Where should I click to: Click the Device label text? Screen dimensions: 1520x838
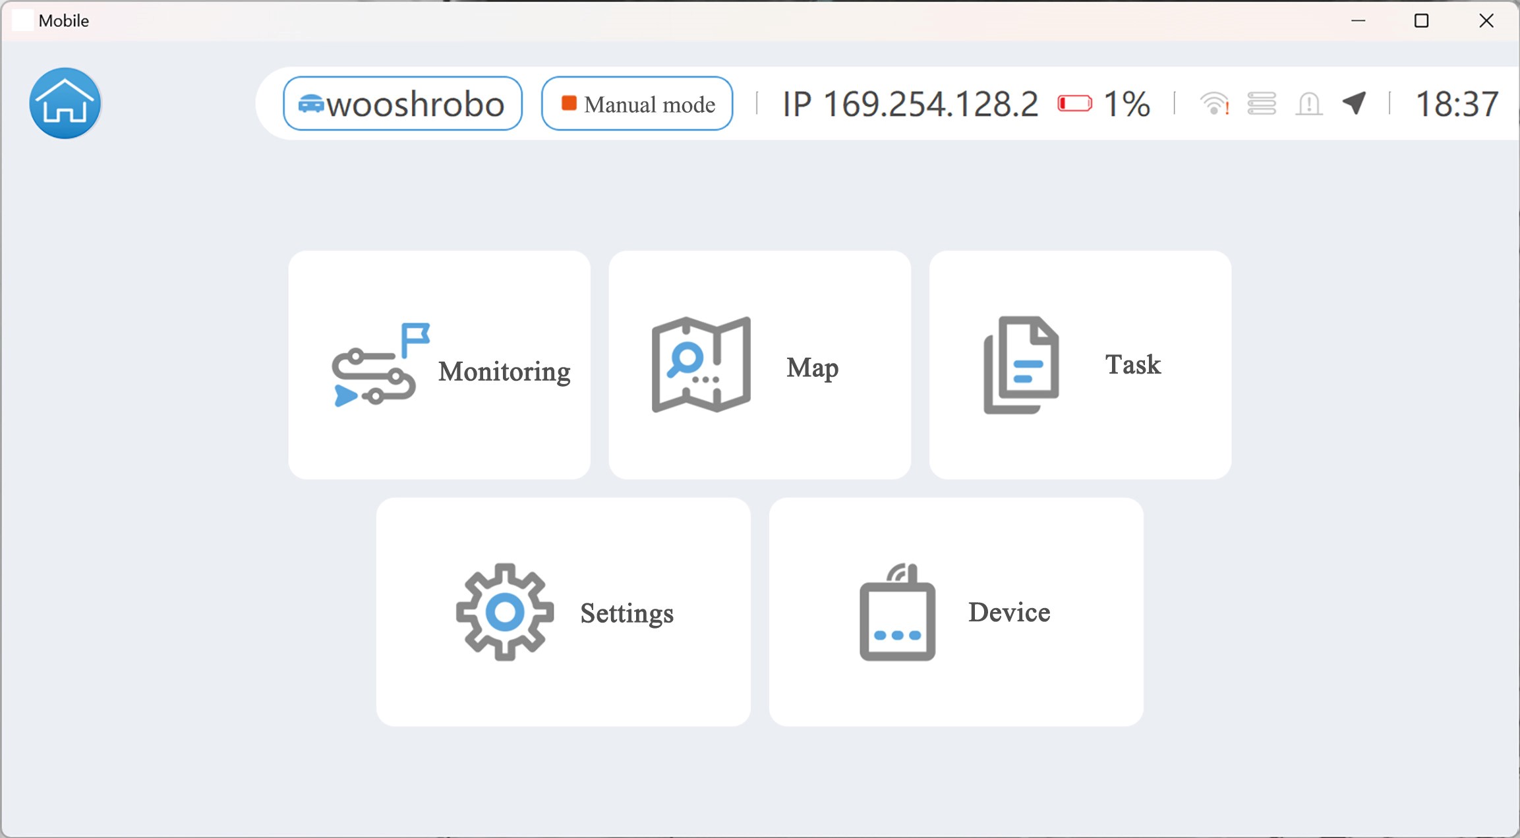[1008, 612]
